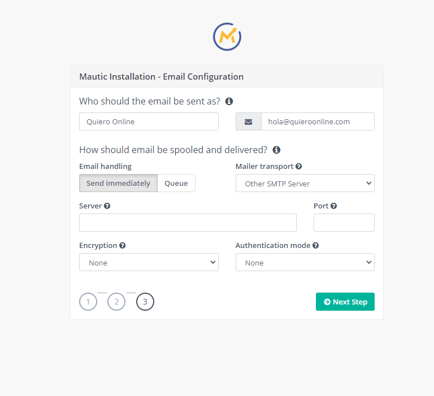Viewport: 434px width, 396px height.
Task: Click the Encryption help question icon
Action: 122,246
